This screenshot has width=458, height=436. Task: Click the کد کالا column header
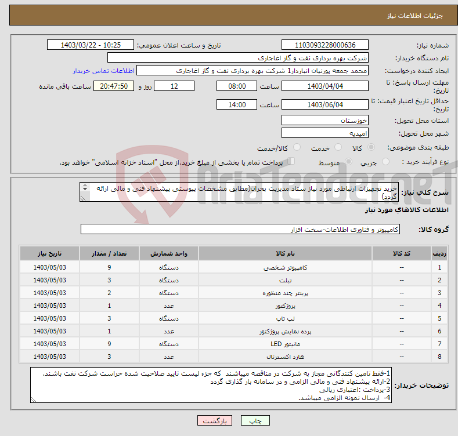pos(402,253)
